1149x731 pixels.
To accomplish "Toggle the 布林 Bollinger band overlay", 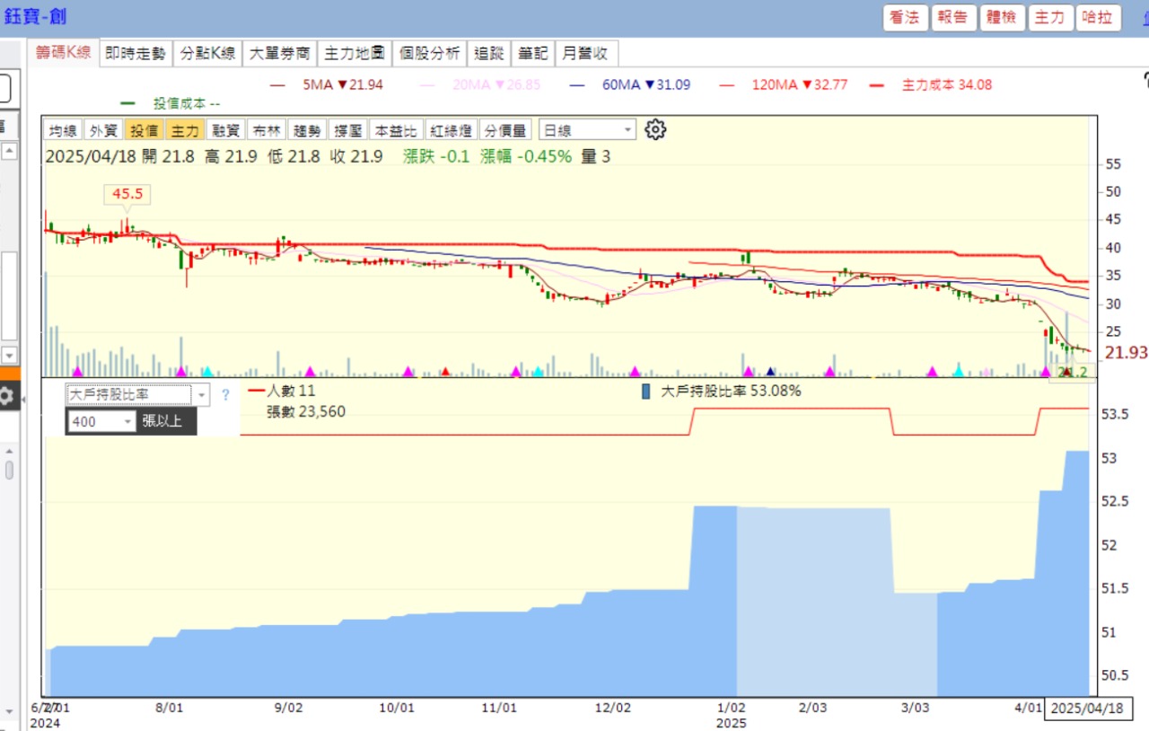I will [266, 130].
